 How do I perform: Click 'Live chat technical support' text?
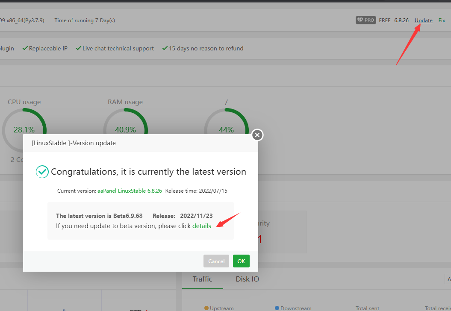tap(118, 48)
